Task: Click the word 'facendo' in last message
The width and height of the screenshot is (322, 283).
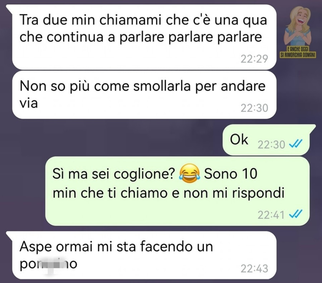Action: (166, 247)
